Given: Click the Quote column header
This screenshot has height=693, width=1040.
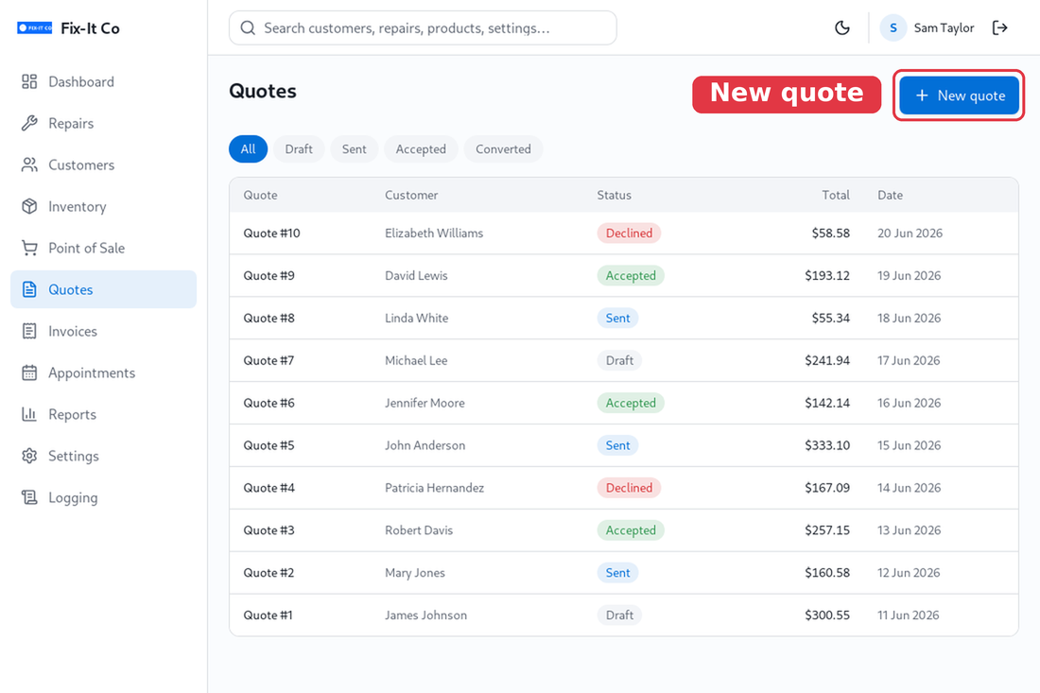Looking at the screenshot, I should point(261,195).
